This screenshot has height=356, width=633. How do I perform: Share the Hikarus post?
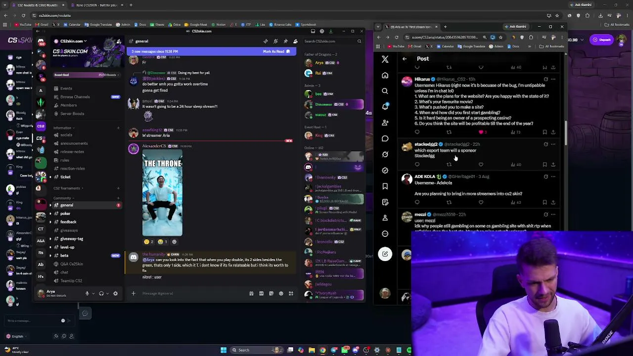553,132
